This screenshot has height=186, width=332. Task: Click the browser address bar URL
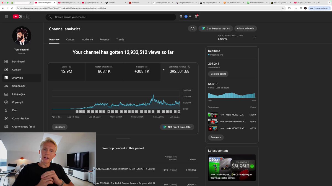click(63, 8)
